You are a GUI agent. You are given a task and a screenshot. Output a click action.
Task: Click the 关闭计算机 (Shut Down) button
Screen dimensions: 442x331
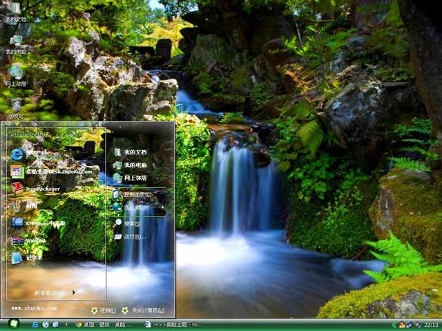point(144,310)
